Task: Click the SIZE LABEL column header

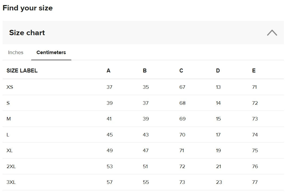Action: click(x=22, y=71)
